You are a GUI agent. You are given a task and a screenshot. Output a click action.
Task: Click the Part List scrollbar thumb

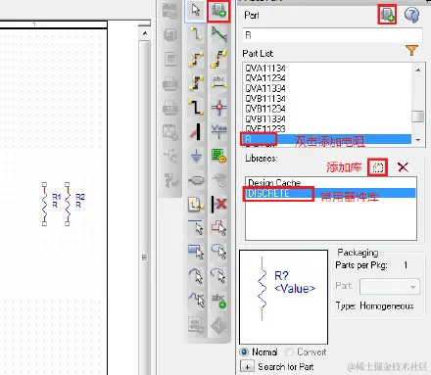[x=418, y=117]
